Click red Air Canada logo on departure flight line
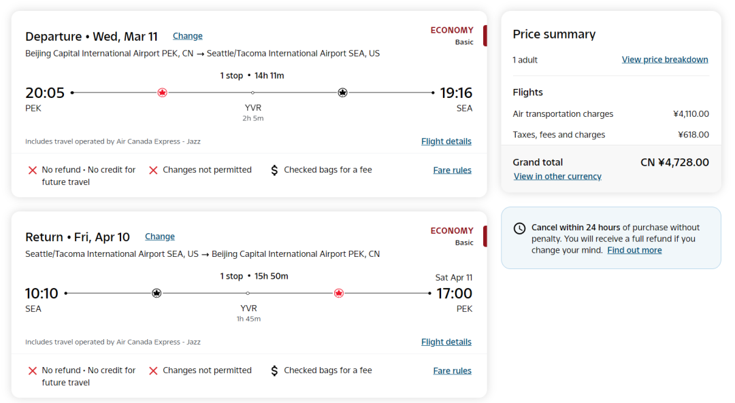The width and height of the screenshot is (735, 403). click(x=162, y=92)
